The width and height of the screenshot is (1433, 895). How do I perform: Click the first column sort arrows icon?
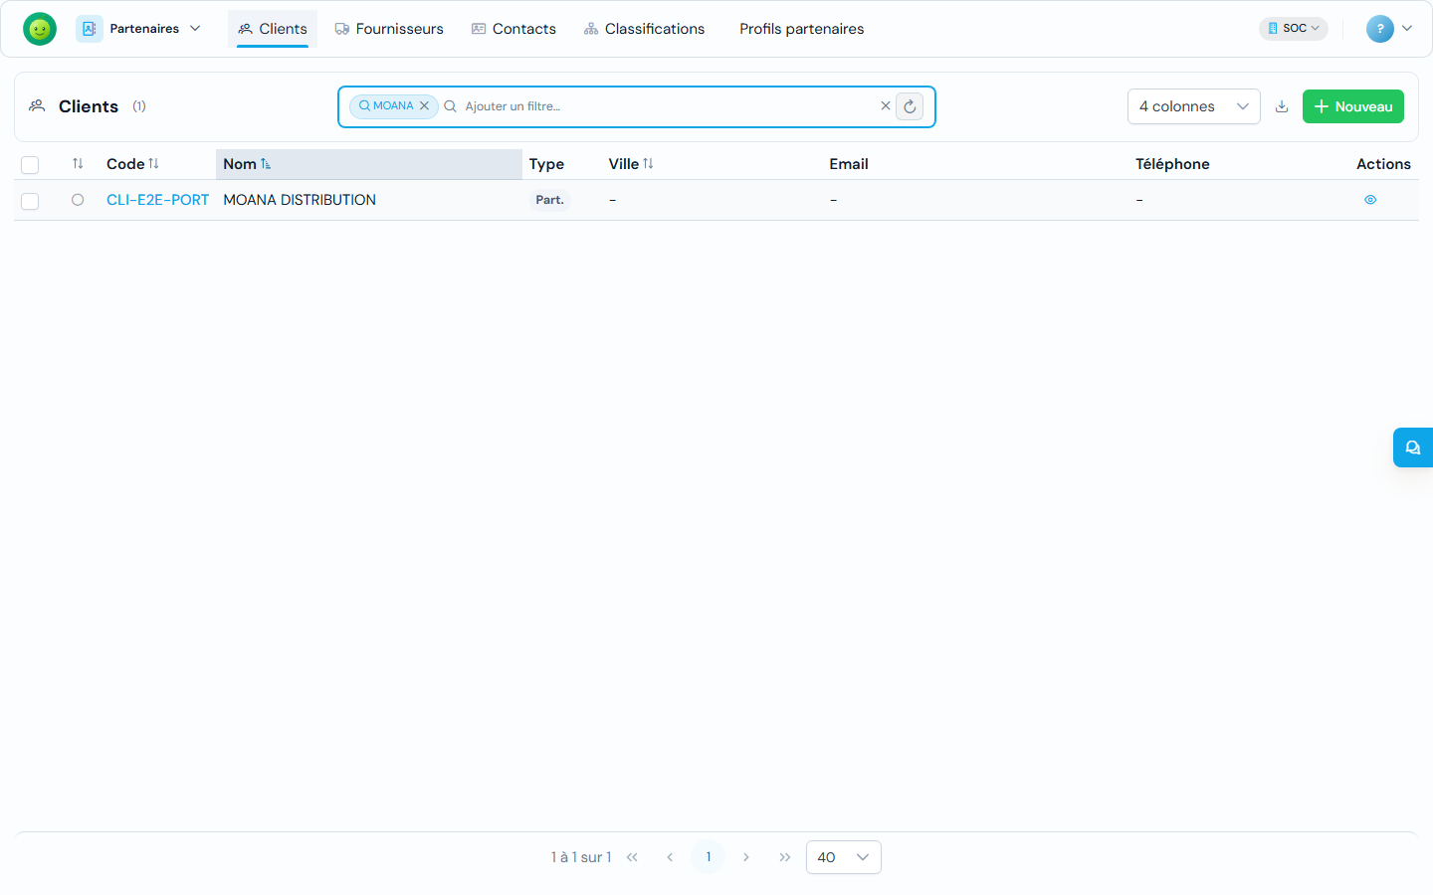[78, 164]
